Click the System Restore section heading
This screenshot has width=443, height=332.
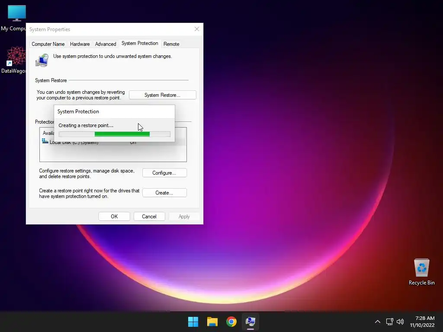(51, 80)
